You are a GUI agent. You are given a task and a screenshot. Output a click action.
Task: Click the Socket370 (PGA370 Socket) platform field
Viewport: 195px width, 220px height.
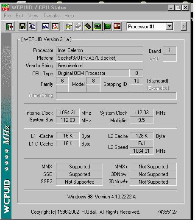pyautogui.click(x=100, y=58)
